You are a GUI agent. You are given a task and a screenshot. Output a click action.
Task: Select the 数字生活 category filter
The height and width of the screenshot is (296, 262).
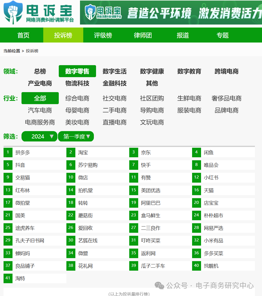pos(115,71)
